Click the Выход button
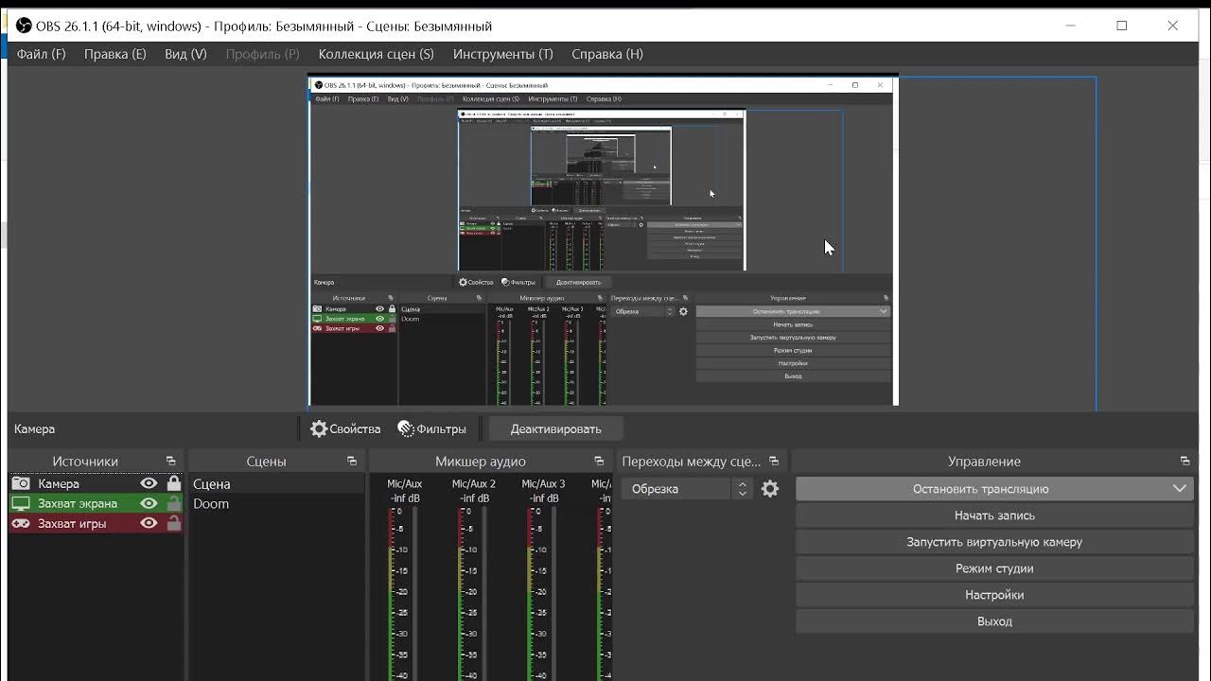This screenshot has width=1211, height=681. (994, 621)
